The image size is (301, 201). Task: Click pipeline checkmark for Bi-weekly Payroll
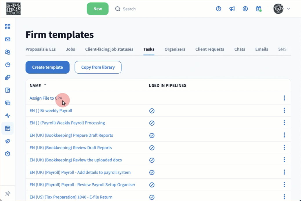click(152, 111)
